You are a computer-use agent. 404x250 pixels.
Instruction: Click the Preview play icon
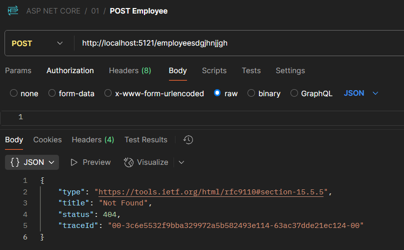click(x=74, y=162)
